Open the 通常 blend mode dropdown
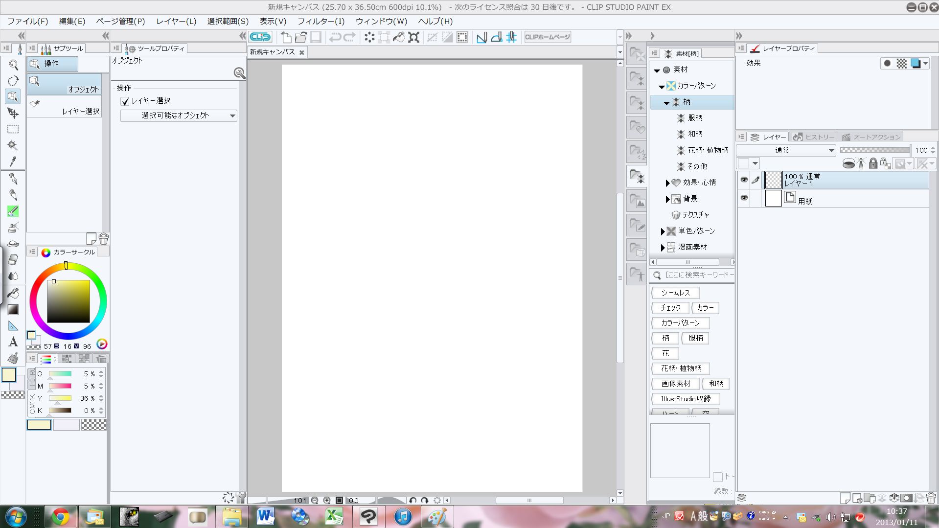 click(786, 150)
